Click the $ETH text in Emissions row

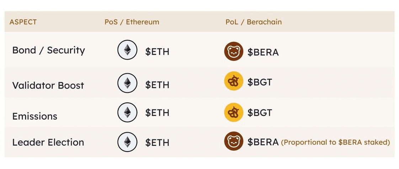pyautogui.click(x=157, y=113)
